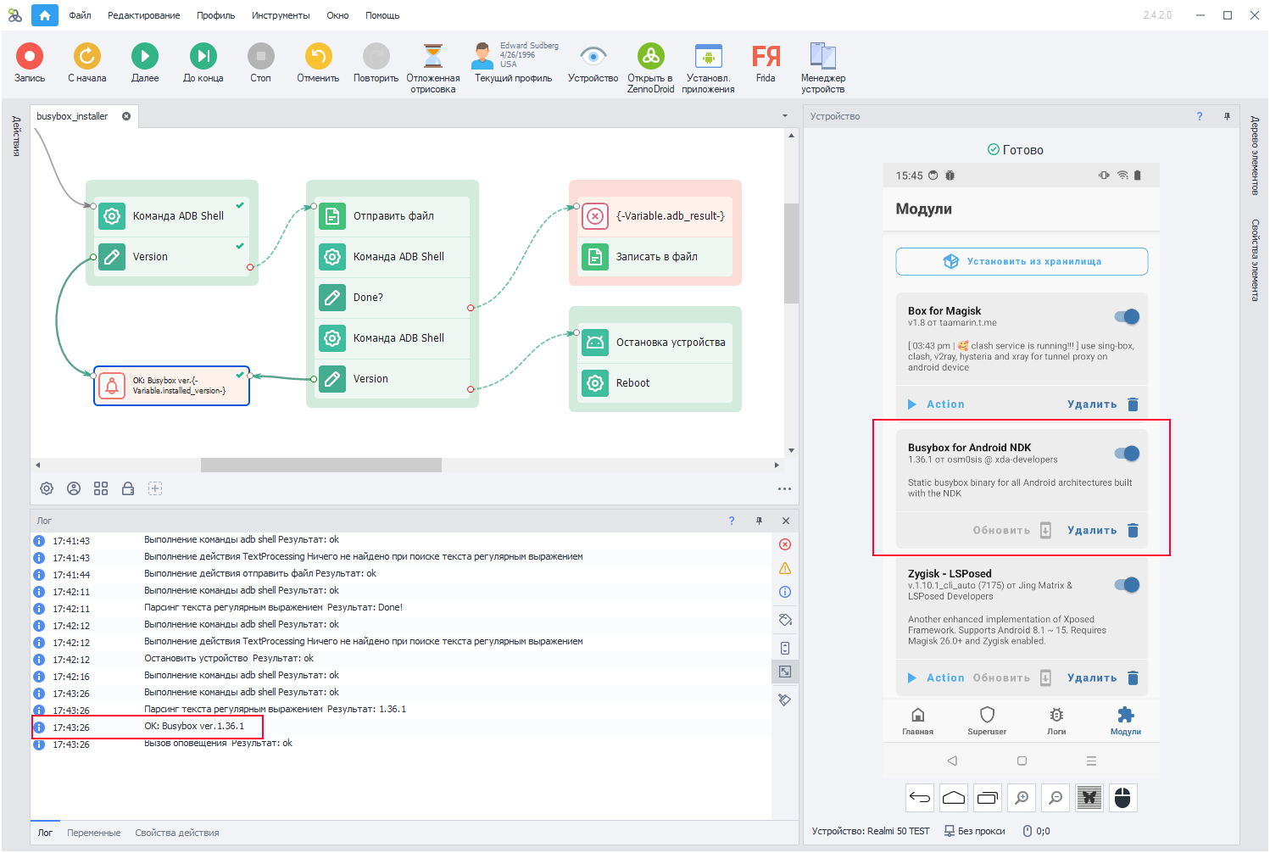
Task: Expand the Element tree (Дерево элементов) side panel
Action: coord(1255,156)
